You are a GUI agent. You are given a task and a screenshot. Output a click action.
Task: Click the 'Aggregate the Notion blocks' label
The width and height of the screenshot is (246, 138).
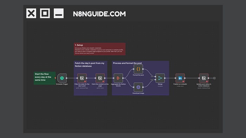[118, 85]
